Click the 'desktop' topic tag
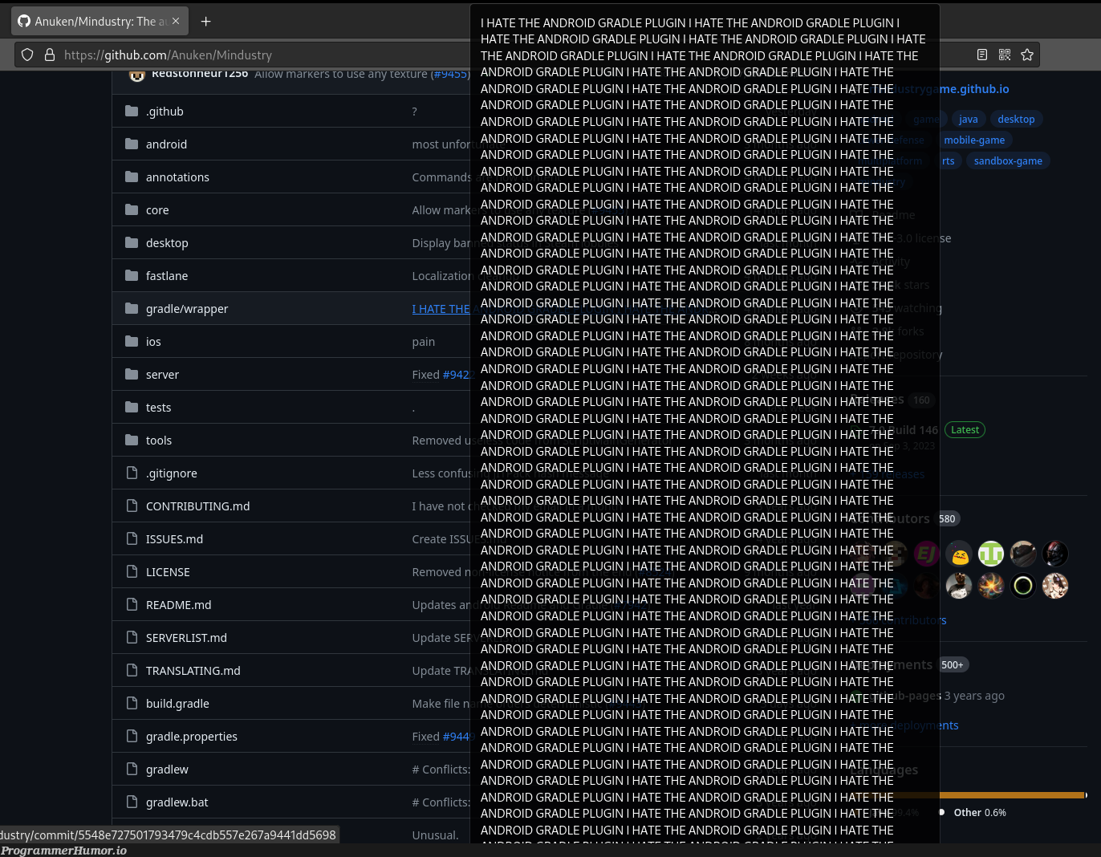The width and height of the screenshot is (1101, 857). point(1016,120)
